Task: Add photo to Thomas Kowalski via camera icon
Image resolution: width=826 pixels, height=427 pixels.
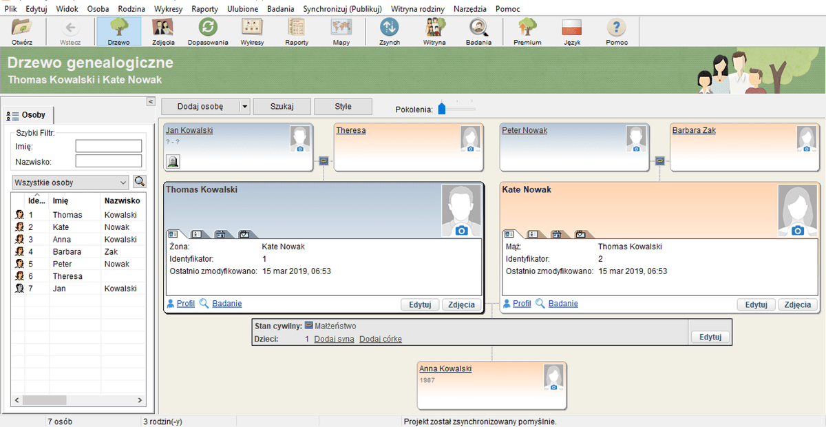Action: click(462, 230)
